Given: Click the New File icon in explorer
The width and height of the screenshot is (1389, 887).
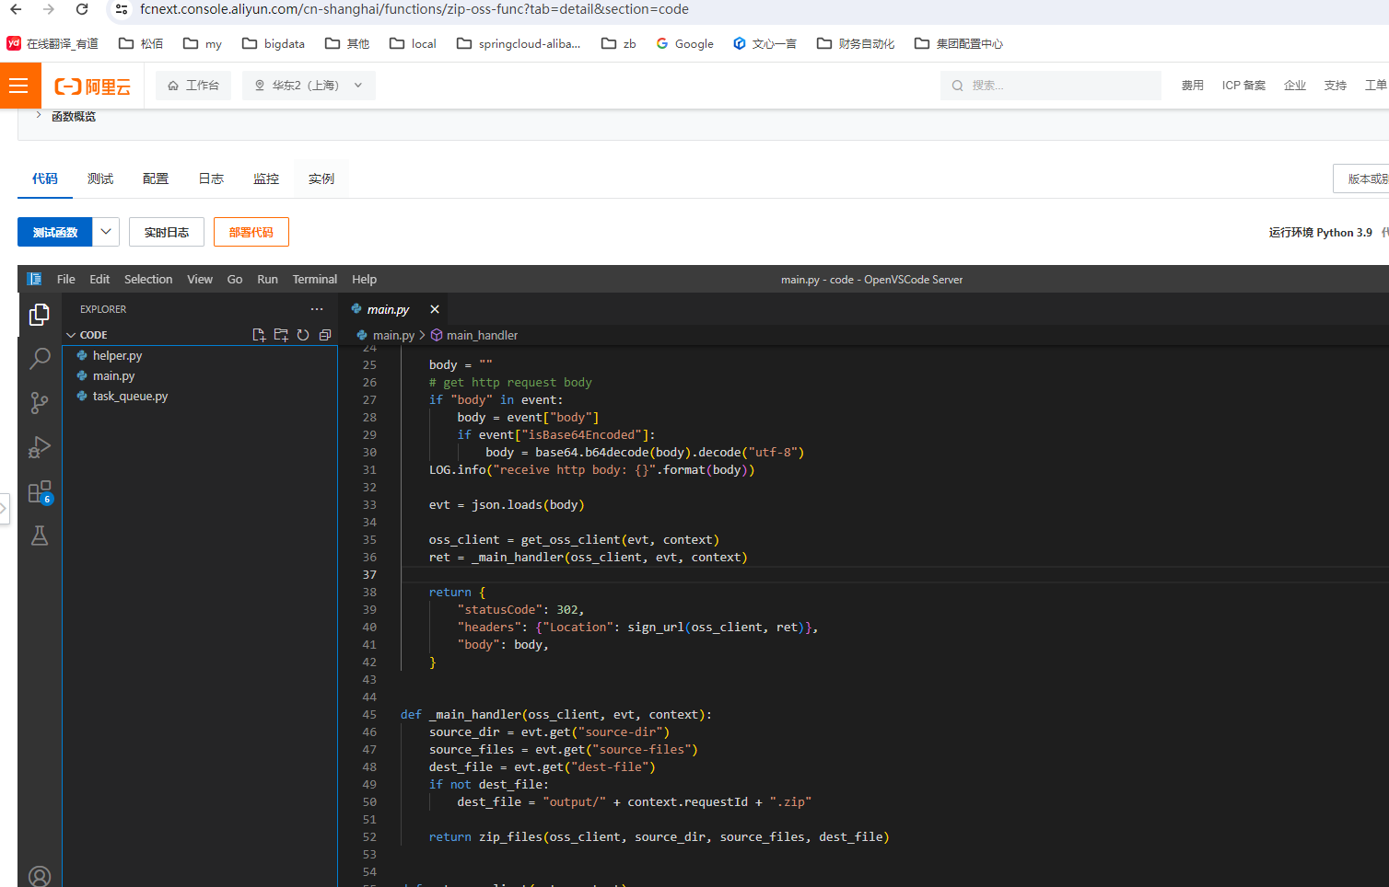Looking at the screenshot, I should coord(259,335).
